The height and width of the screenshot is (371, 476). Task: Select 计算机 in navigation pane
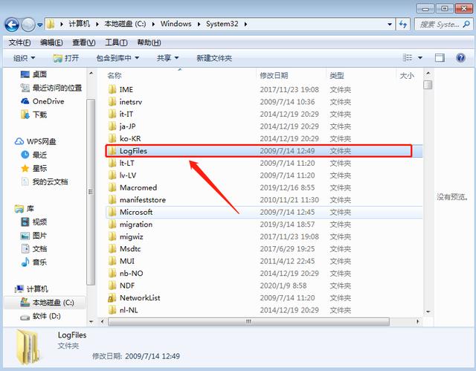tap(31, 289)
